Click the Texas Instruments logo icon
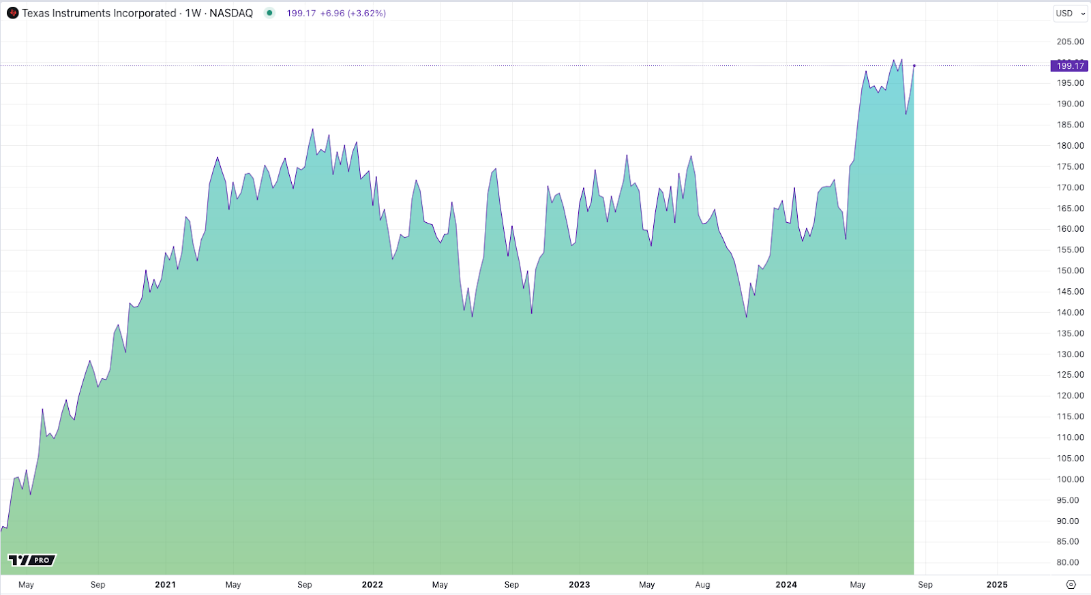1091x595 pixels. point(13,13)
